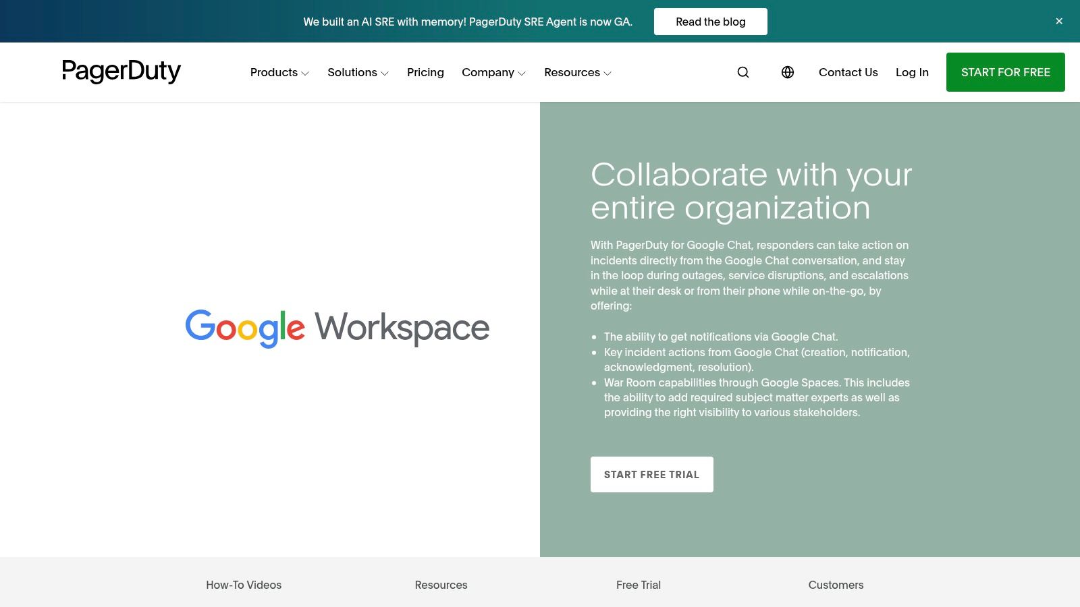Expand the Products dropdown menu
Screen dimensions: 1080x607
pyautogui.click(x=278, y=72)
